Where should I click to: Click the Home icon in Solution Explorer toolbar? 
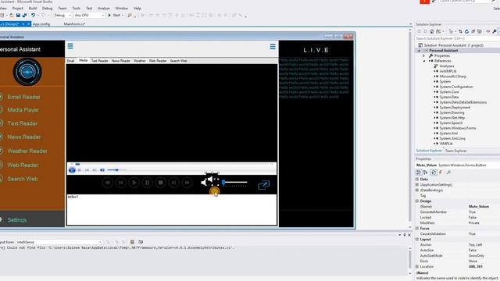click(x=431, y=31)
